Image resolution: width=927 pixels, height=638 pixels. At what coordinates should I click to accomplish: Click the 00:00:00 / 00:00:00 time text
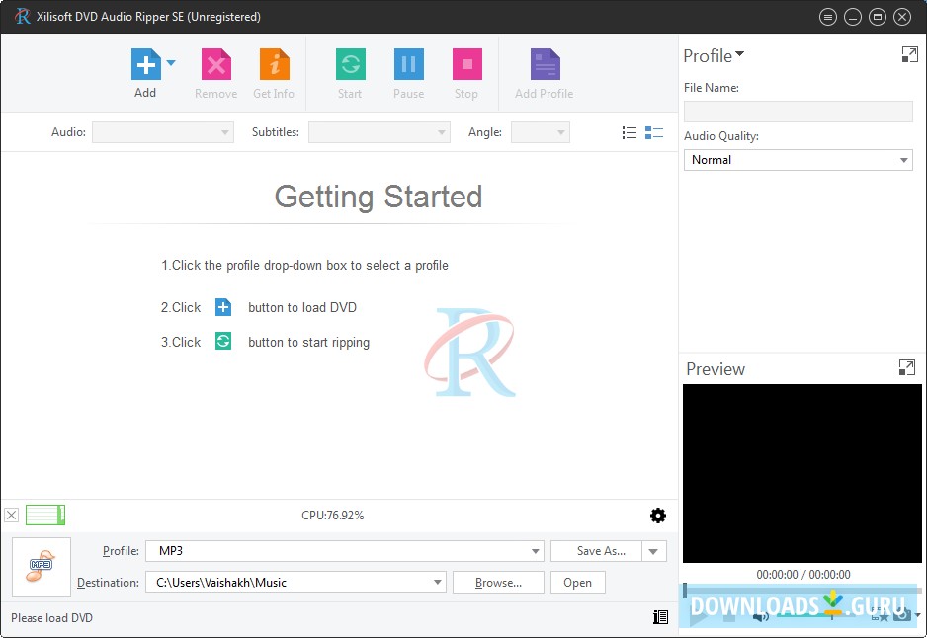pos(803,574)
